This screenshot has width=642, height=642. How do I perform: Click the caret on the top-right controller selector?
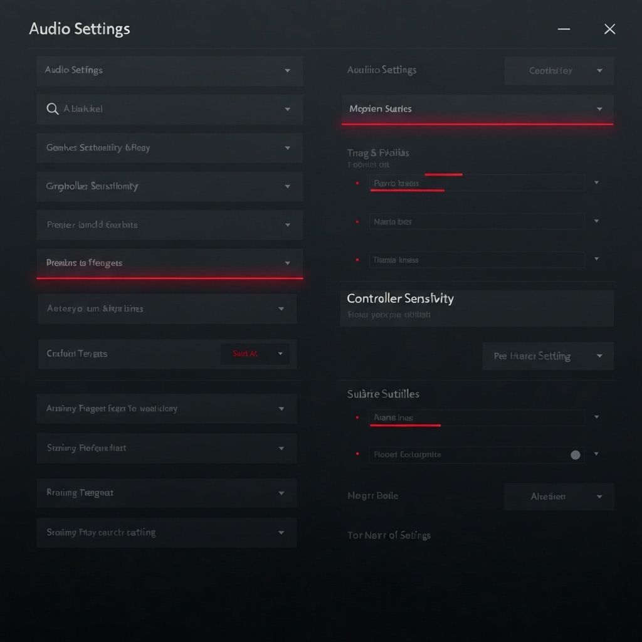(599, 71)
